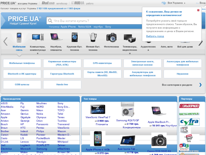Select the Авто, мото category tab
The image size is (206, 155).
click(x=167, y=47)
